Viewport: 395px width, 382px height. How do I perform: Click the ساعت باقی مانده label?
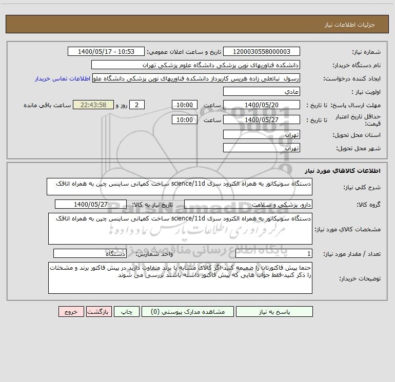point(47,105)
